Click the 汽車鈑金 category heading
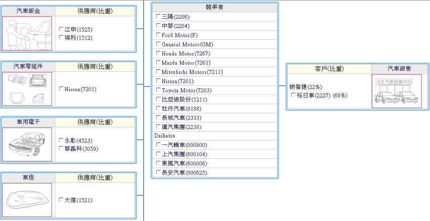The width and height of the screenshot is (430, 221). coord(28,11)
